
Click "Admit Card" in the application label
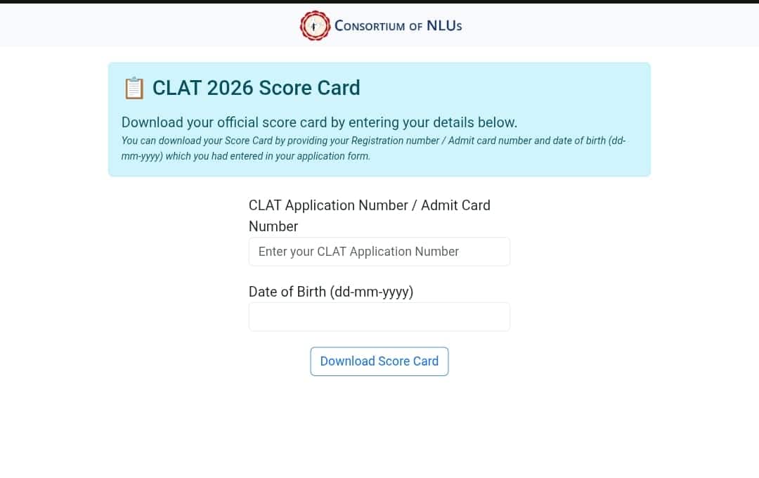click(455, 205)
